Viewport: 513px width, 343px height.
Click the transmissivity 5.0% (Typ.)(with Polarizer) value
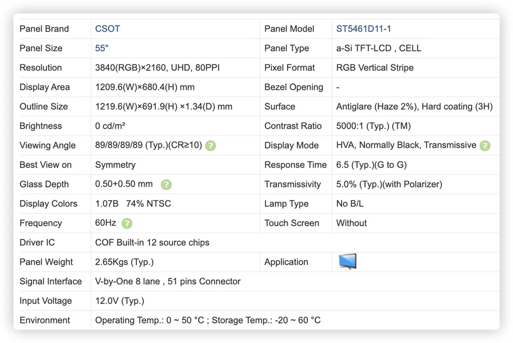(x=389, y=184)
